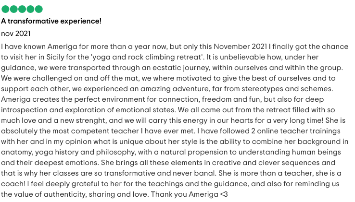Click the phrase 'amazing adventure' in review
Screen dimensions: 355x202
pyautogui.click(x=174, y=89)
